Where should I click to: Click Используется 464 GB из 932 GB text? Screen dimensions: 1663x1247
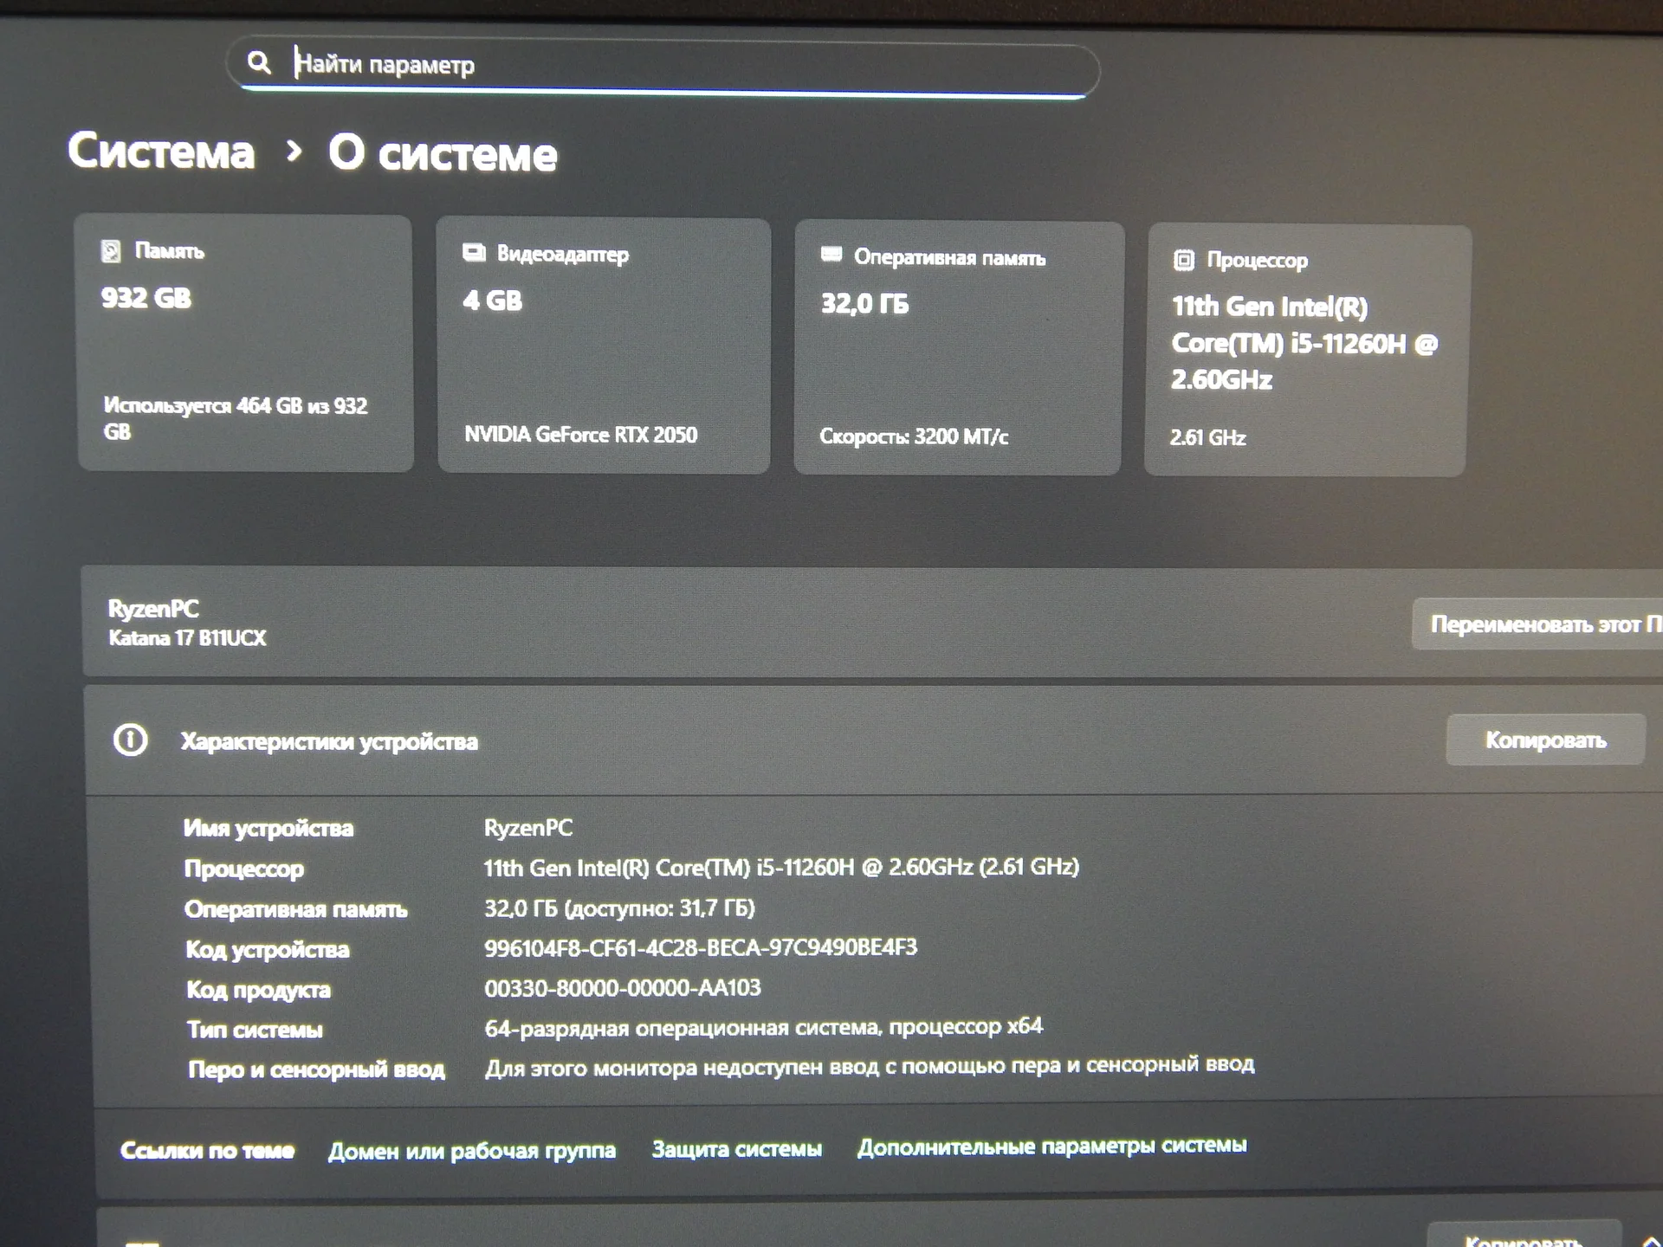click(x=236, y=418)
